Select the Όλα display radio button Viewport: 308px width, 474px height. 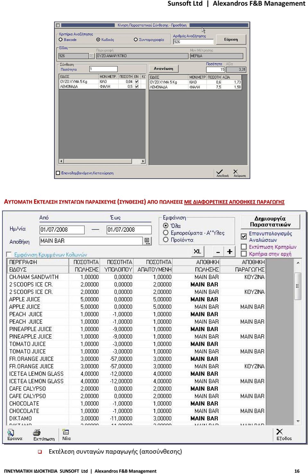tap(166, 226)
